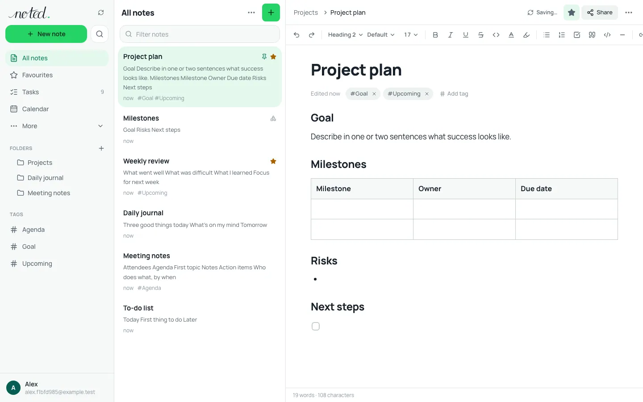Apply inline code formatting
Image resolution: width=643 pixels, height=402 pixels.
(496, 35)
